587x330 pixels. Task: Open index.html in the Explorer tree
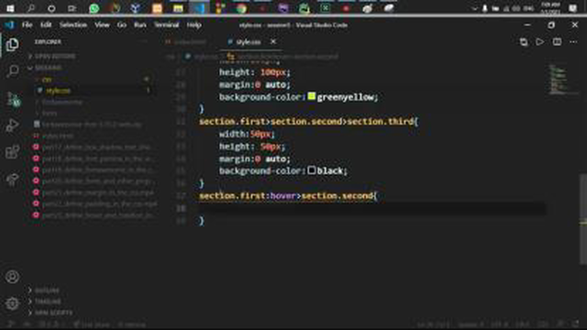(57, 136)
